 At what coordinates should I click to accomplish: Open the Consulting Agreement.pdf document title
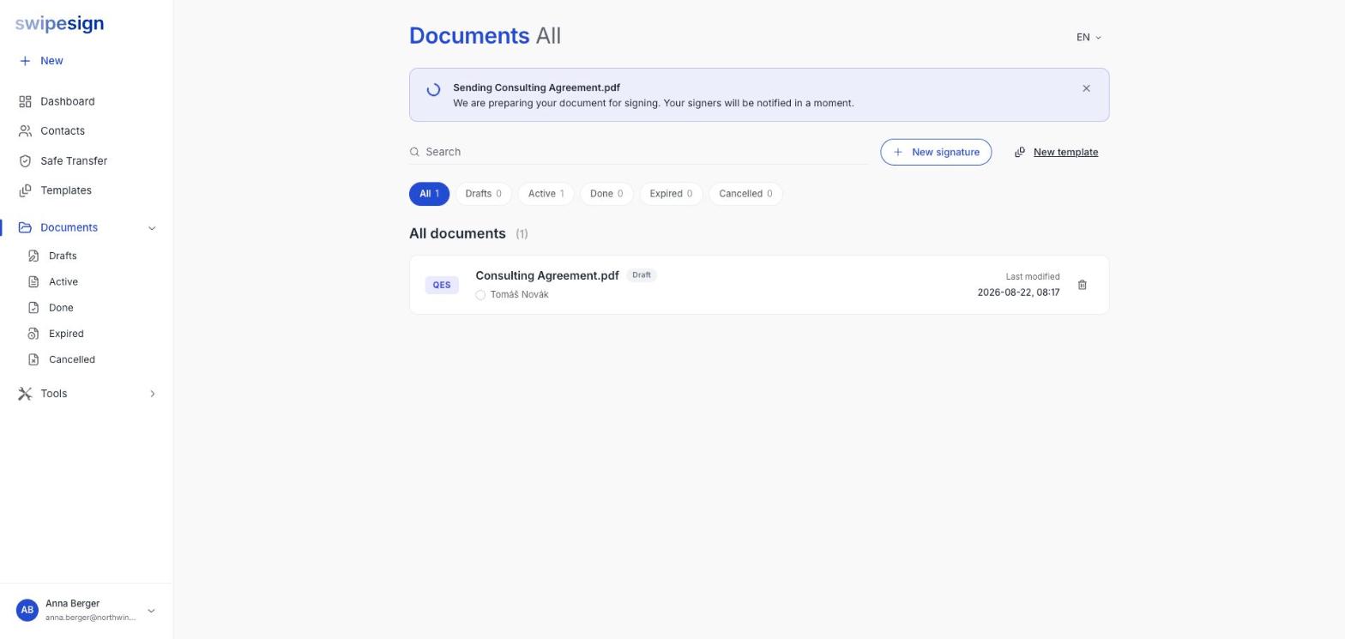click(x=547, y=275)
